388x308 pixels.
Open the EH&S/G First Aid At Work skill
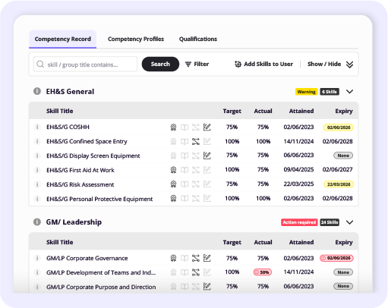[x=80, y=170]
